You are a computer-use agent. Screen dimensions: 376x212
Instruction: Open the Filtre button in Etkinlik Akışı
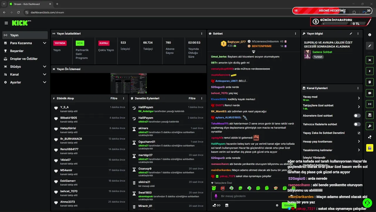tap(114, 98)
